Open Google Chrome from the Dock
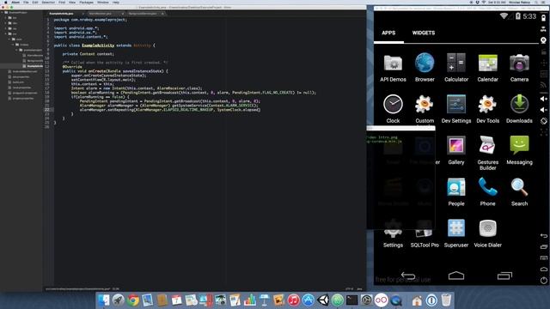This screenshot has height=309, width=550. click(133, 300)
